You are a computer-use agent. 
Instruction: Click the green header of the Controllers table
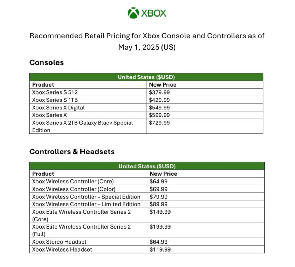(x=147, y=166)
